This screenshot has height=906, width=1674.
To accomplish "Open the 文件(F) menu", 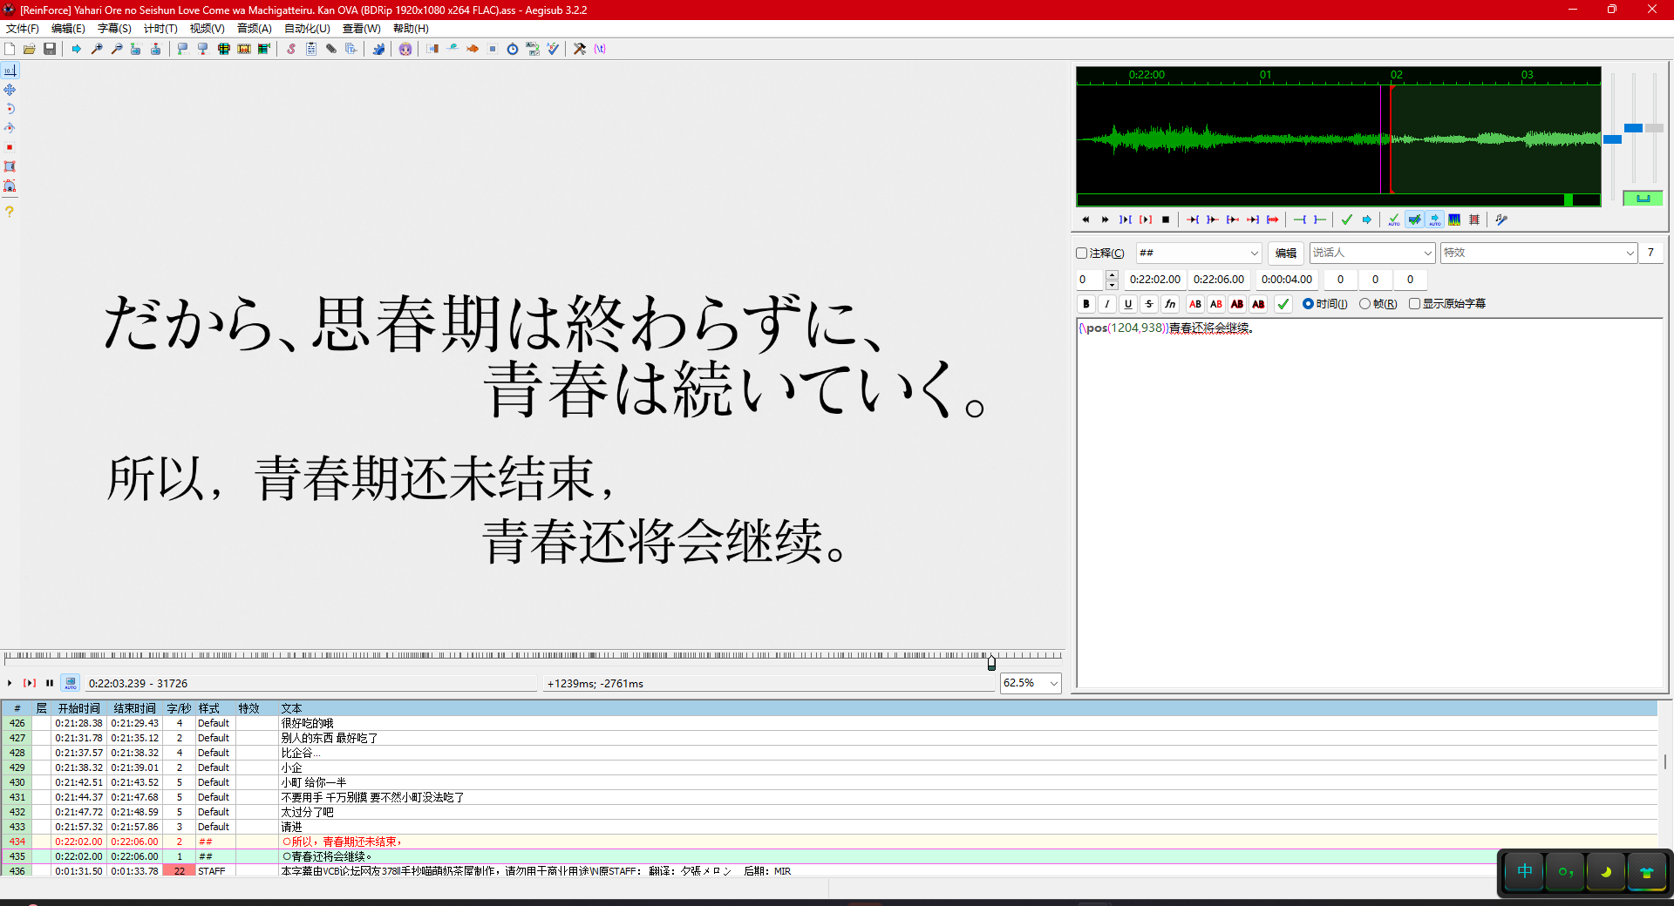I will tap(23, 29).
